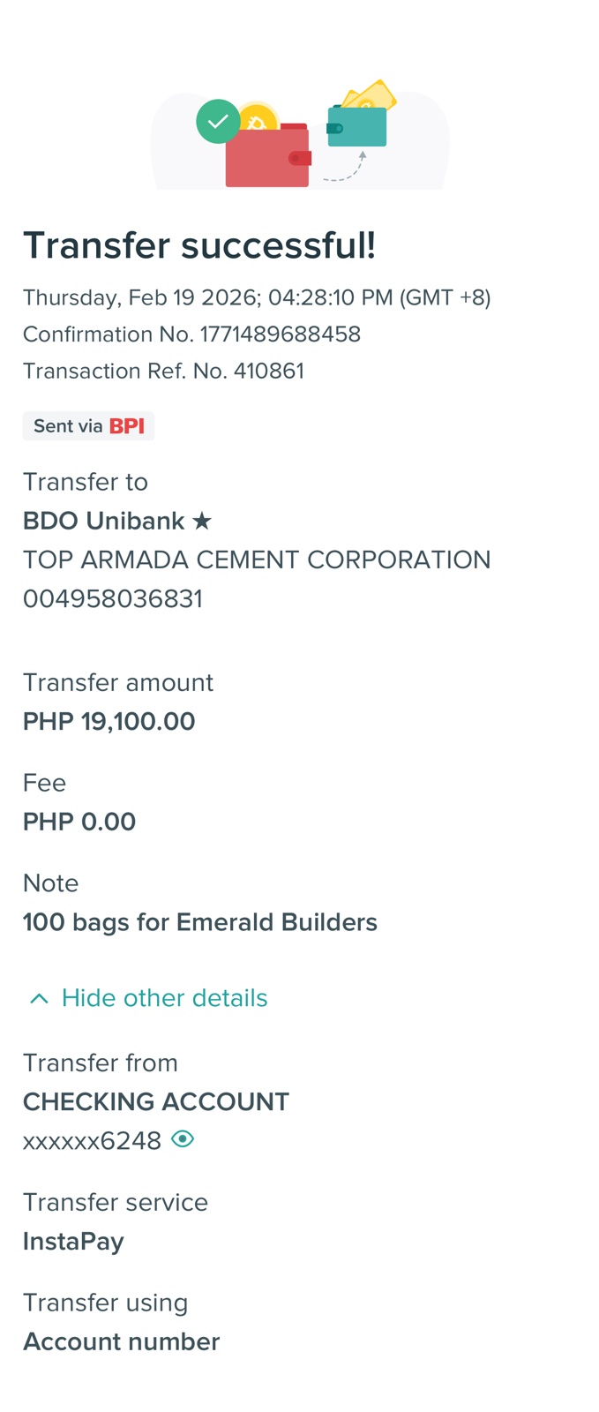Image resolution: width=599 pixels, height=1412 pixels.
Task: Click the PHP 19,100.00 transfer amount
Action: click(x=109, y=721)
